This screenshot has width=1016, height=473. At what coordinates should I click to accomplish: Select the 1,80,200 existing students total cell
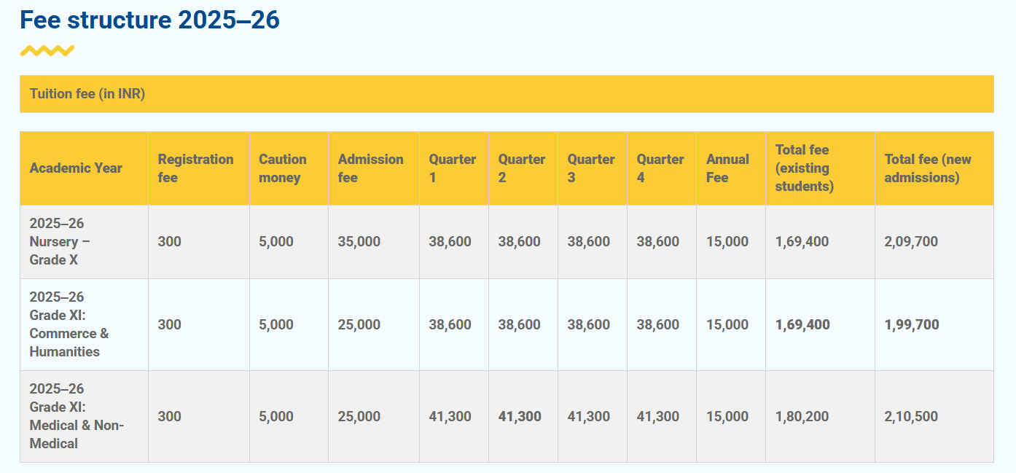tap(802, 417)
